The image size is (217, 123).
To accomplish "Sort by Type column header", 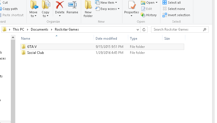I will pos(134,39).
